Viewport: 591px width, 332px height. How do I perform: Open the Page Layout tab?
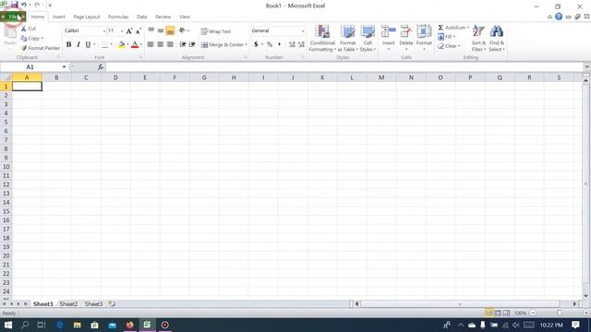point(86,17)
